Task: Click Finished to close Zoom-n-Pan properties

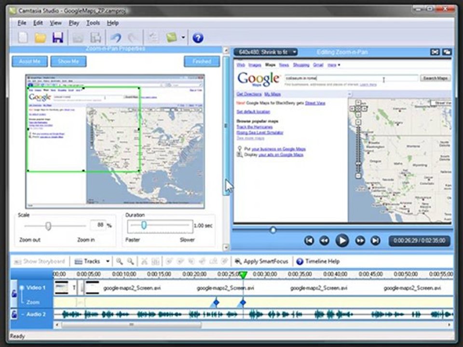Action: pyautogui.click(x=202, y=61)
